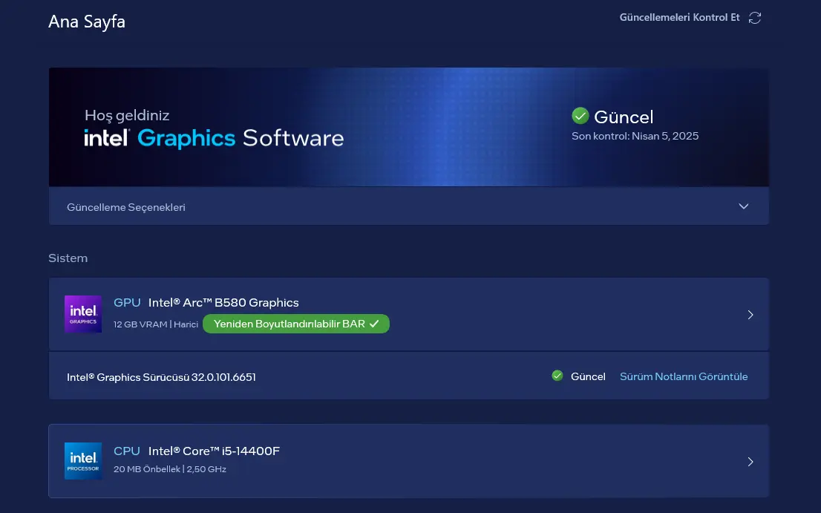Click the Güncel status in driver row
The image size is (821, 513).
click(588, 376)
